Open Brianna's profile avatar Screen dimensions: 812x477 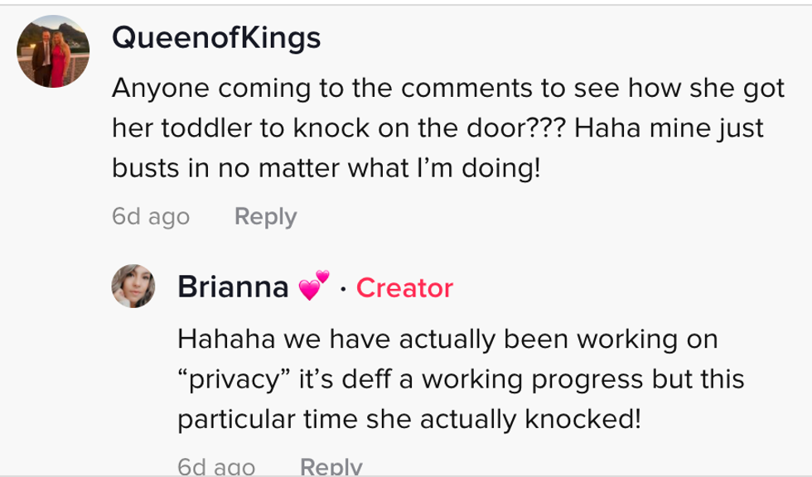[x=133, y=287]
